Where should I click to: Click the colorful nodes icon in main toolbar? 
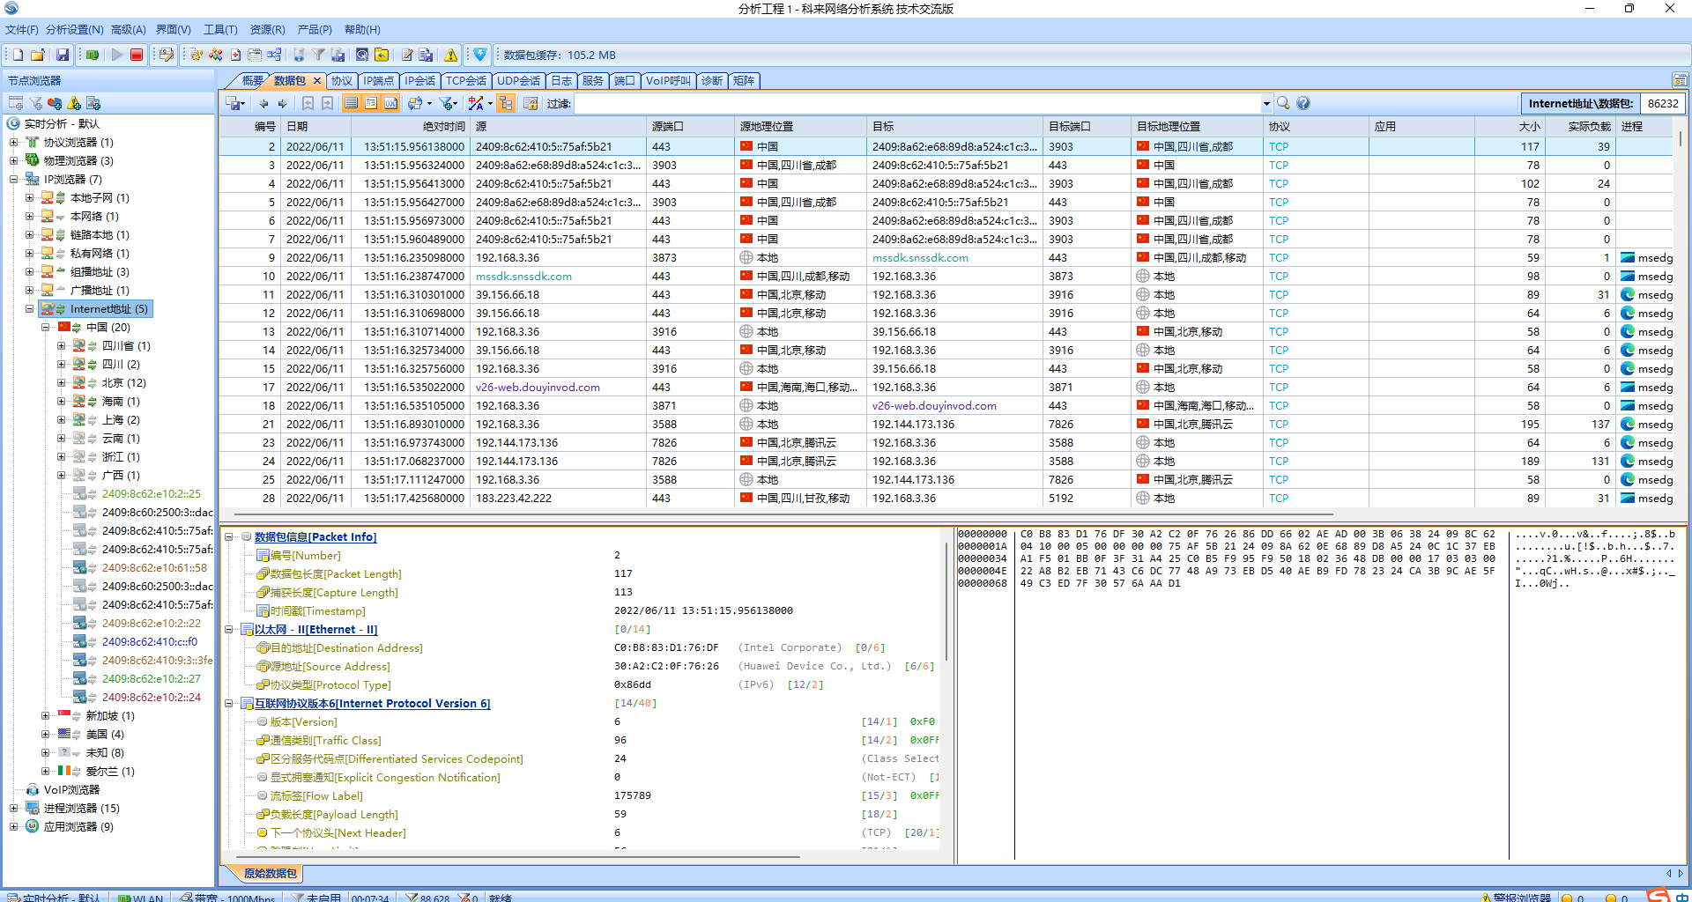point(216,55)
